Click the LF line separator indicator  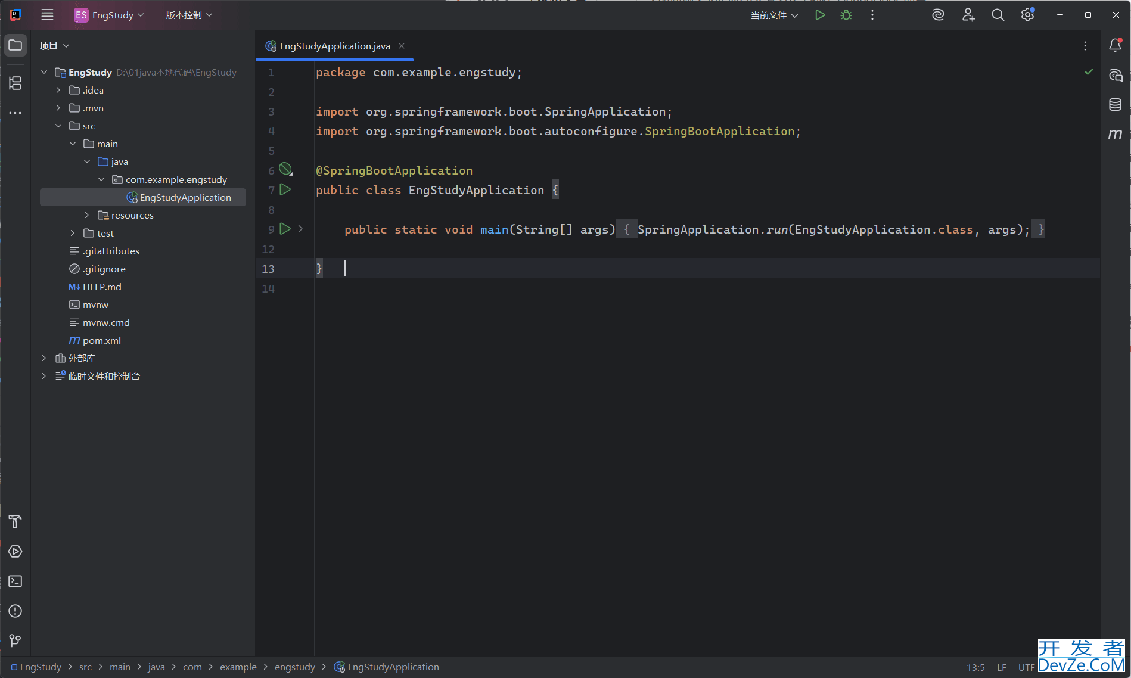click(1002, 668)
